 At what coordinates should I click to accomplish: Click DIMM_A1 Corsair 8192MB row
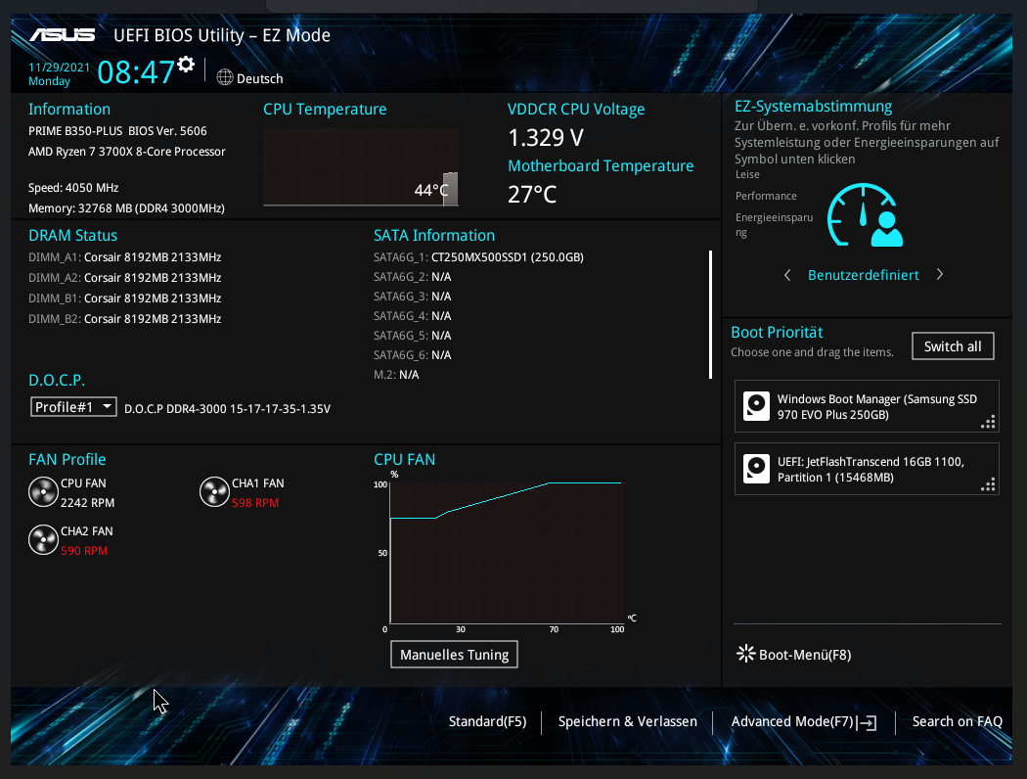point(124,257)
